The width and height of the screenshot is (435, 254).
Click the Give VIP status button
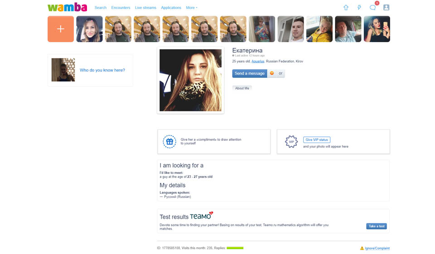tap(316, 140)
